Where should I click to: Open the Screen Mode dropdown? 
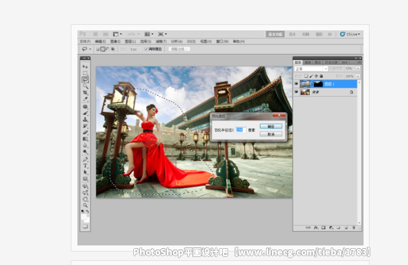click(x=162, y=34)
